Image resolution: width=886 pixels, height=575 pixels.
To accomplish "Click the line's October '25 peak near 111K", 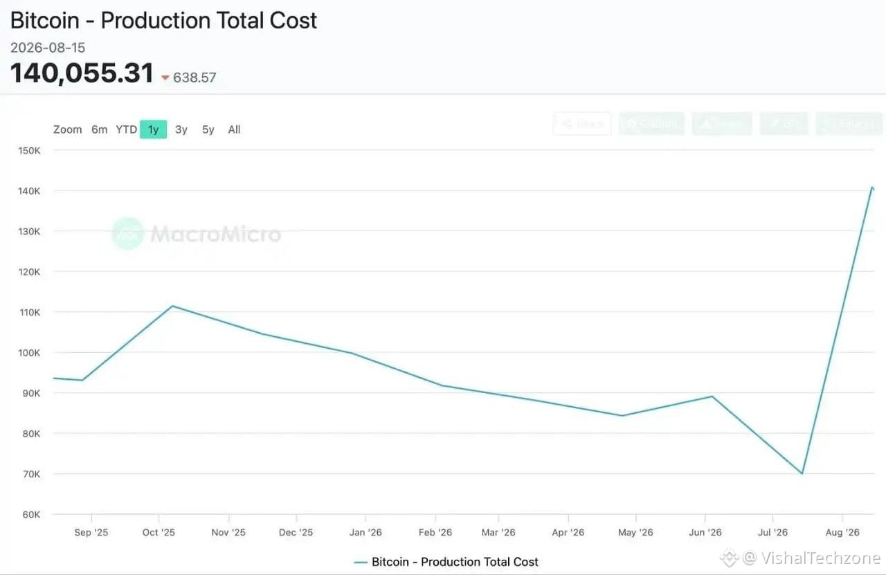I will pos(172,306).
